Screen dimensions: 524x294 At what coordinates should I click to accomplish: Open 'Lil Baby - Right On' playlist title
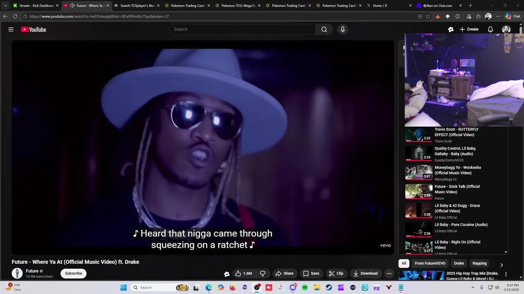(457, 245)
